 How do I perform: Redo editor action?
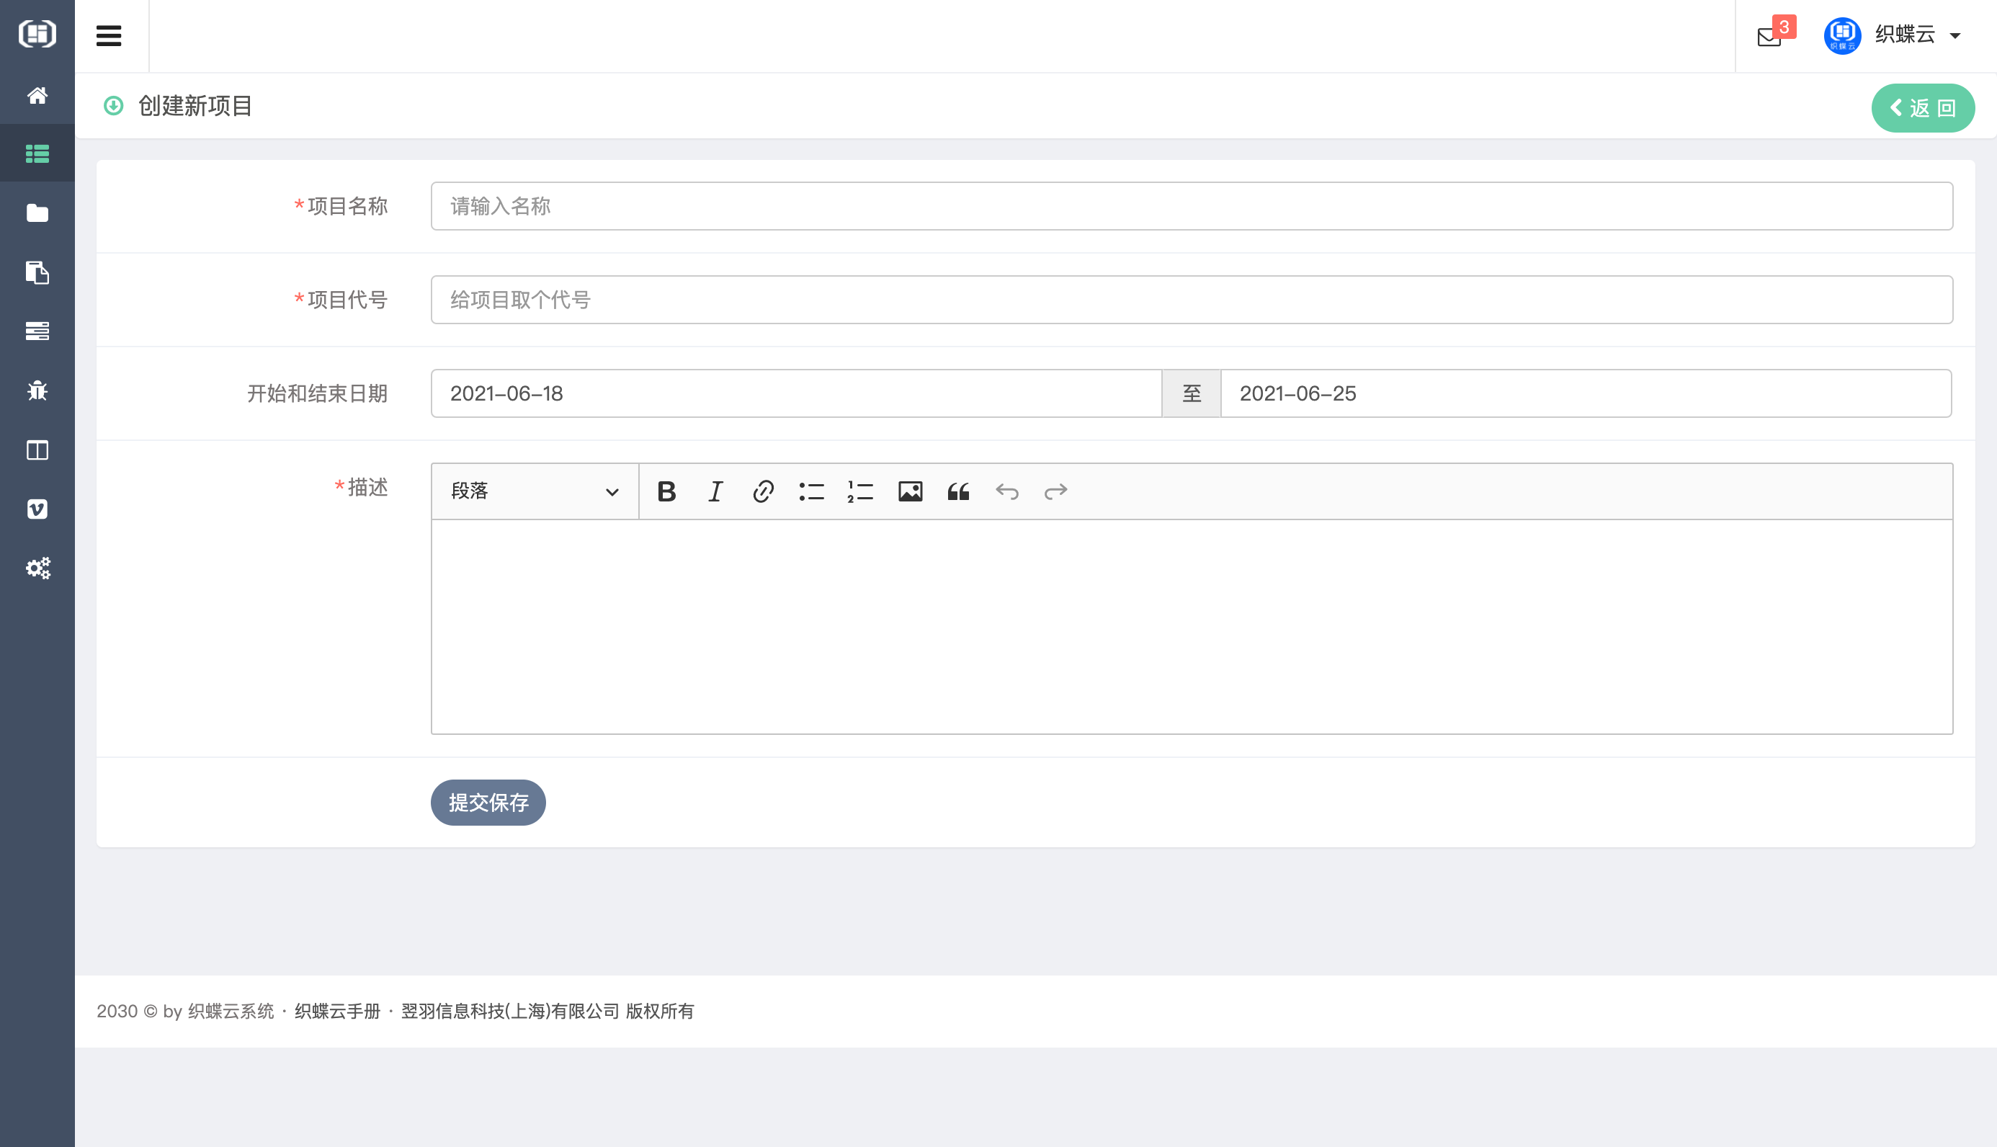(x=1055, y=491)
